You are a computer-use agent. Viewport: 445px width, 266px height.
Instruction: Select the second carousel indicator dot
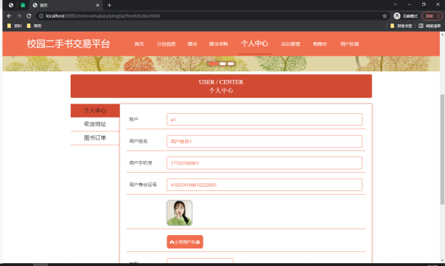pyautogui.click(x=222, y=64)
